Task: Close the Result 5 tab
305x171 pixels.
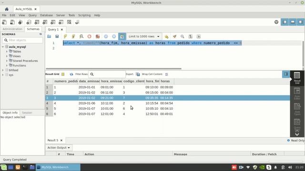Action: tap(61, 140)
